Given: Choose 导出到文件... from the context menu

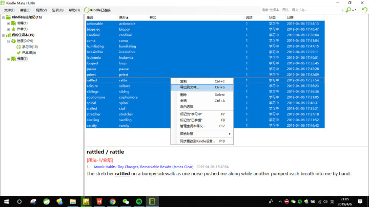Looking at the screenshot, I should [202, 87].
